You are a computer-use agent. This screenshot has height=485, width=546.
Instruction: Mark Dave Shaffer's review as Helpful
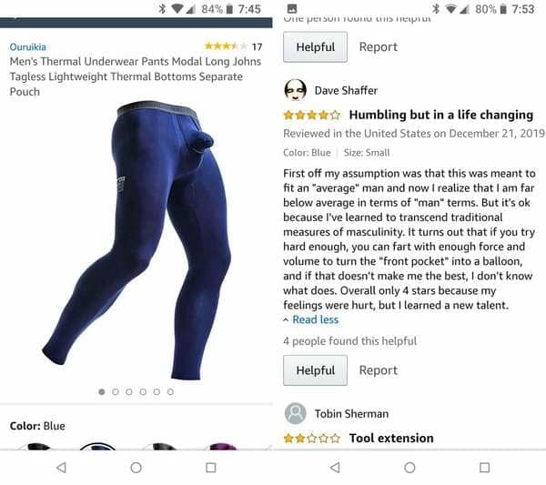(315, 370)
